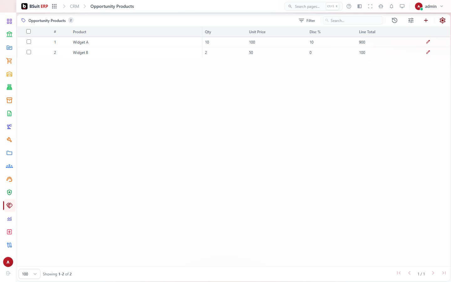Click the notifications bell icon
The width and height of the screenshot is (451, 282).
(391, 6)
